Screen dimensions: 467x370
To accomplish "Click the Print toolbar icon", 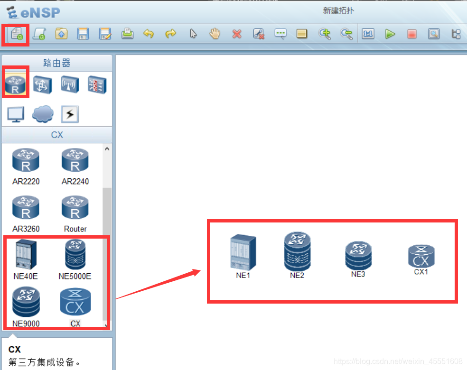I will click(127, 34).
